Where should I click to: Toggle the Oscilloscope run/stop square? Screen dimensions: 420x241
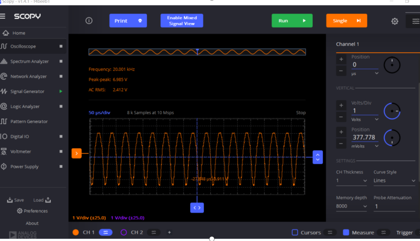61,46
